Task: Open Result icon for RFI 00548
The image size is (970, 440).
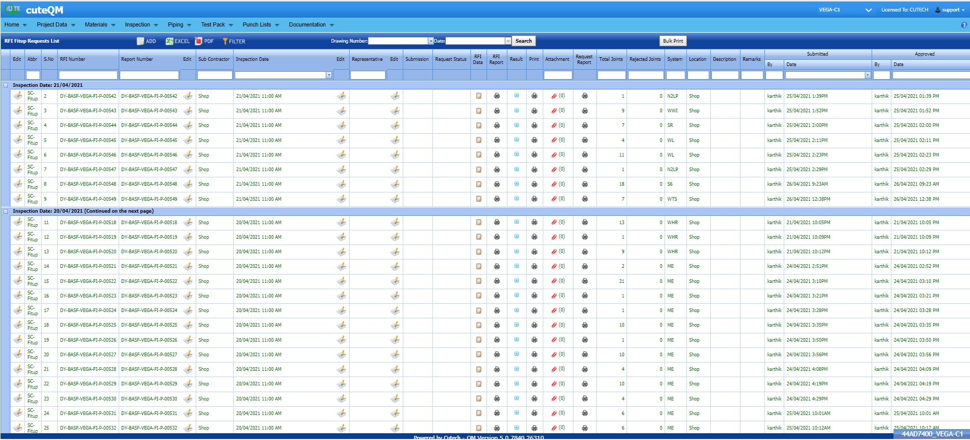Action: click(516, 184)
